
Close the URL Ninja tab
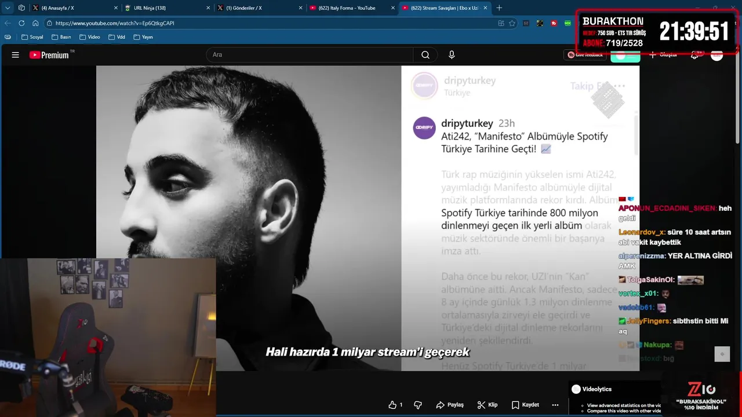click(x=208, y=8)
